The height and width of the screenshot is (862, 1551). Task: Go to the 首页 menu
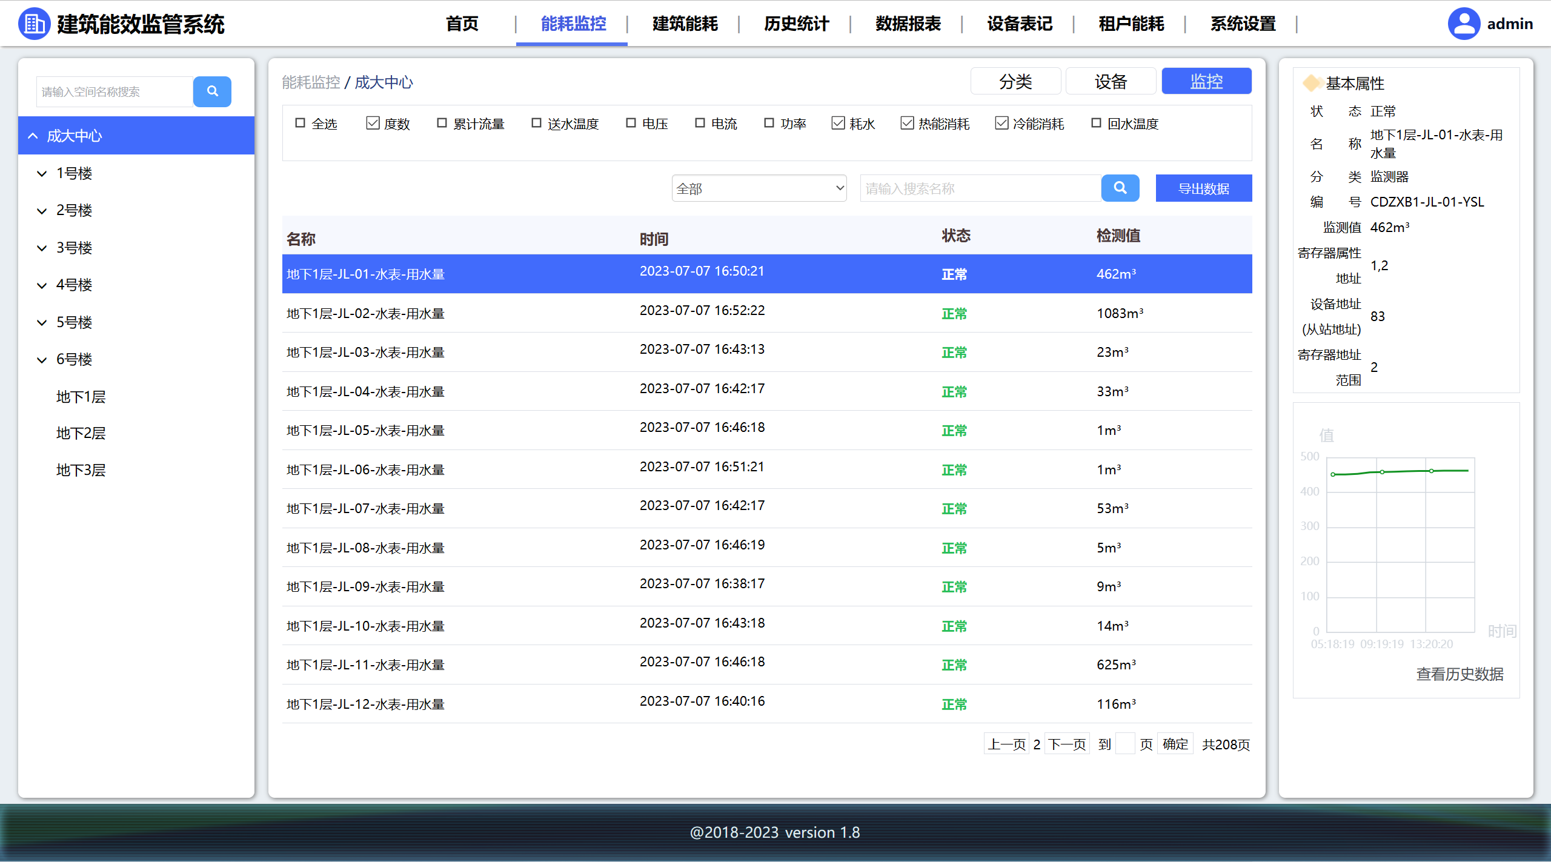tap(462, 24)
